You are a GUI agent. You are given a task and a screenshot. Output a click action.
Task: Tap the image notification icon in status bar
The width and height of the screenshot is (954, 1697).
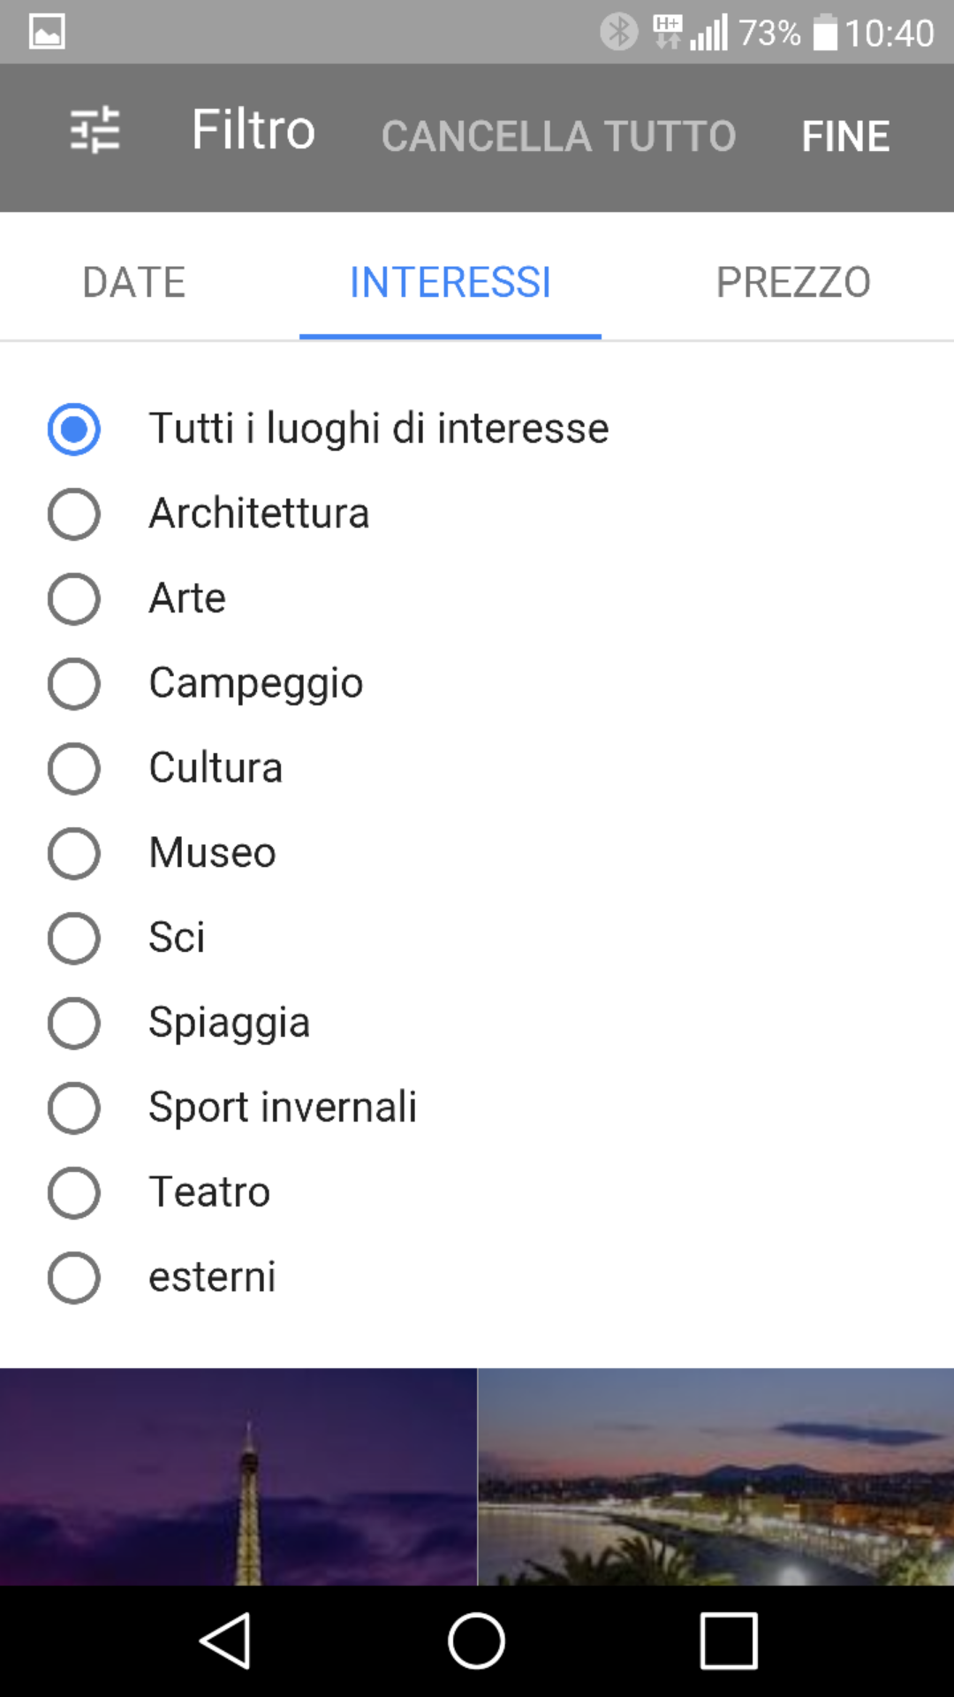[47, 32]
